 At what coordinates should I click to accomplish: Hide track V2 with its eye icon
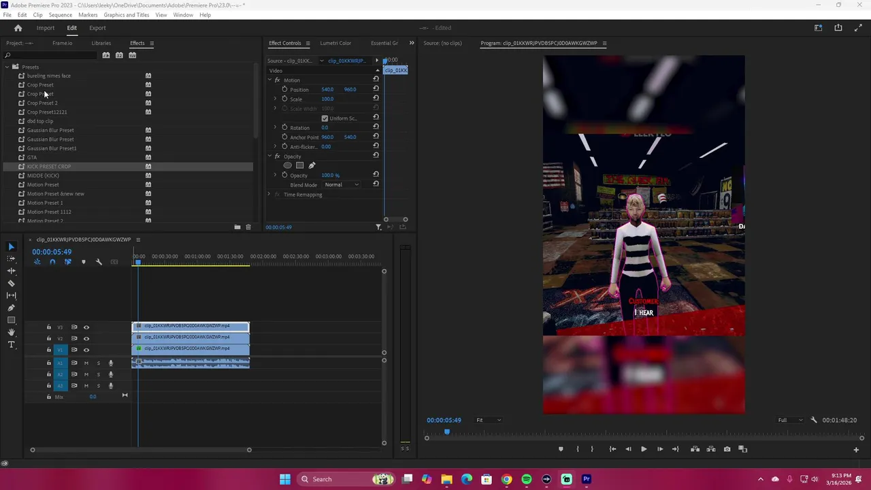tap(86, 338)
